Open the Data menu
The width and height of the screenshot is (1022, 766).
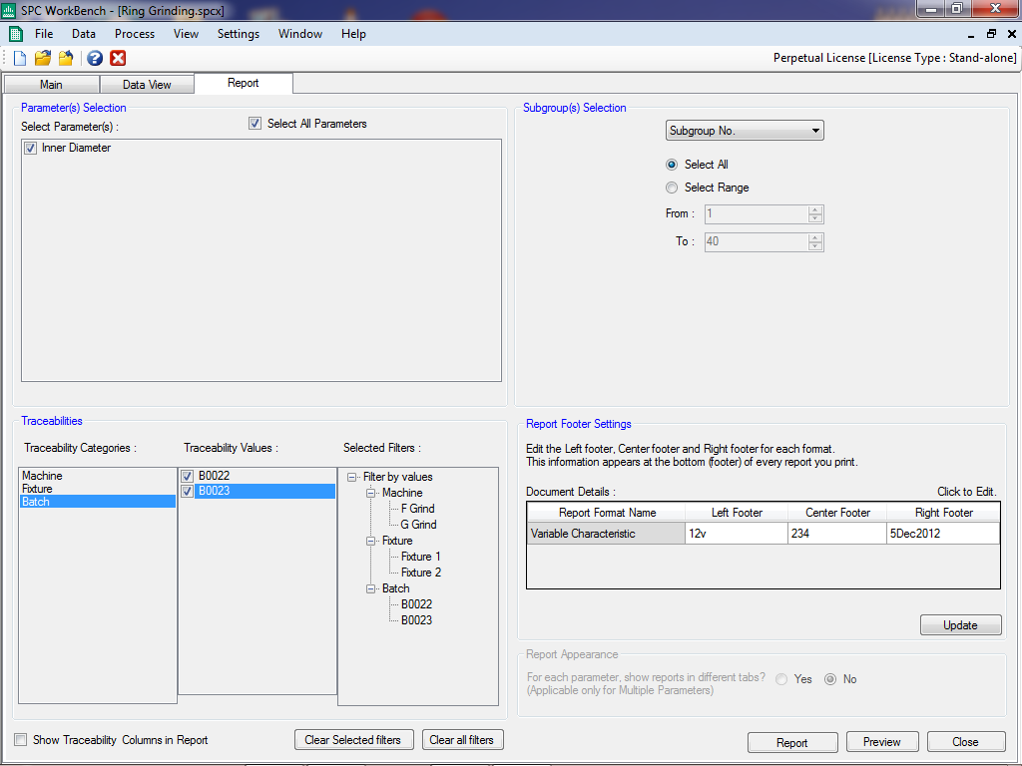(x=84, y=34)
